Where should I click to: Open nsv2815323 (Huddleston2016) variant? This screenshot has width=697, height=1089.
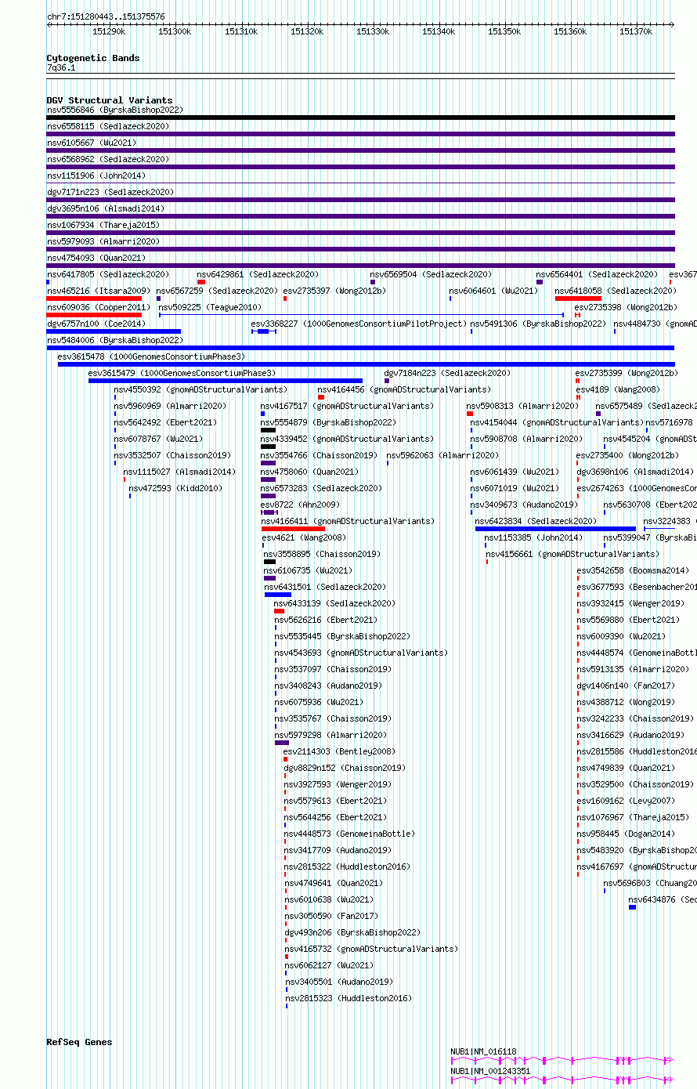coord(348,999)
